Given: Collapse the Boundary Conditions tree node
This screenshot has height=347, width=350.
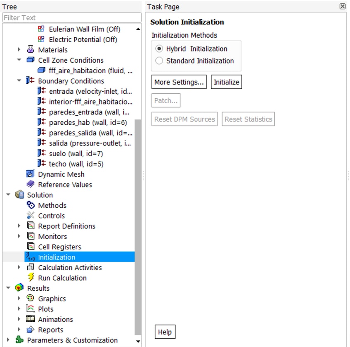Looking at the screenshot, I should pyautogui.click(x=19, y=81).
